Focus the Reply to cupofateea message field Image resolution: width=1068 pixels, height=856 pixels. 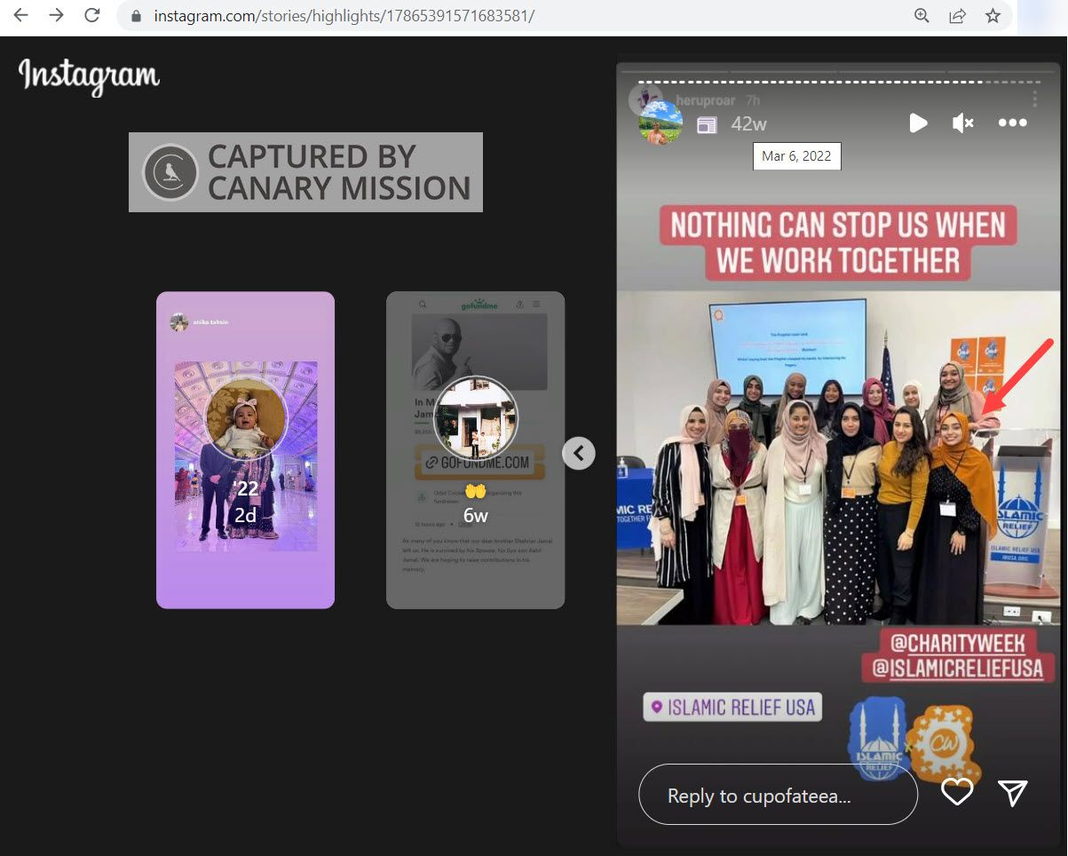click(778, 795)
